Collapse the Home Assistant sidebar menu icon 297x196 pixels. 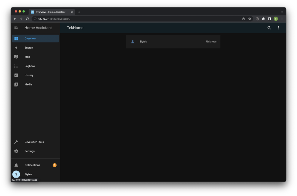click(16, 28)
